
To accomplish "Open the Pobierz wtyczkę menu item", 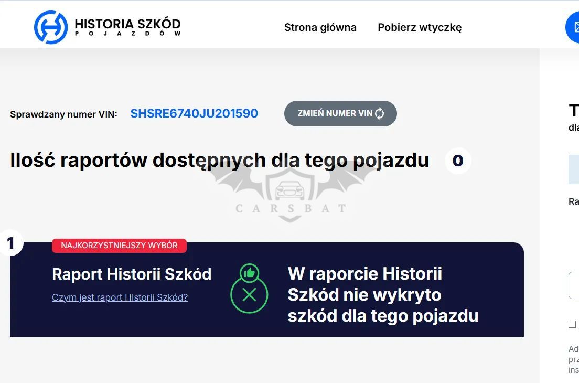I will [420, 27].
